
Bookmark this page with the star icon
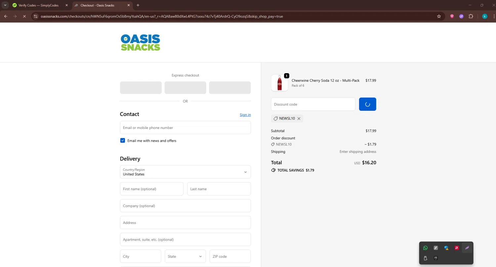439,16
